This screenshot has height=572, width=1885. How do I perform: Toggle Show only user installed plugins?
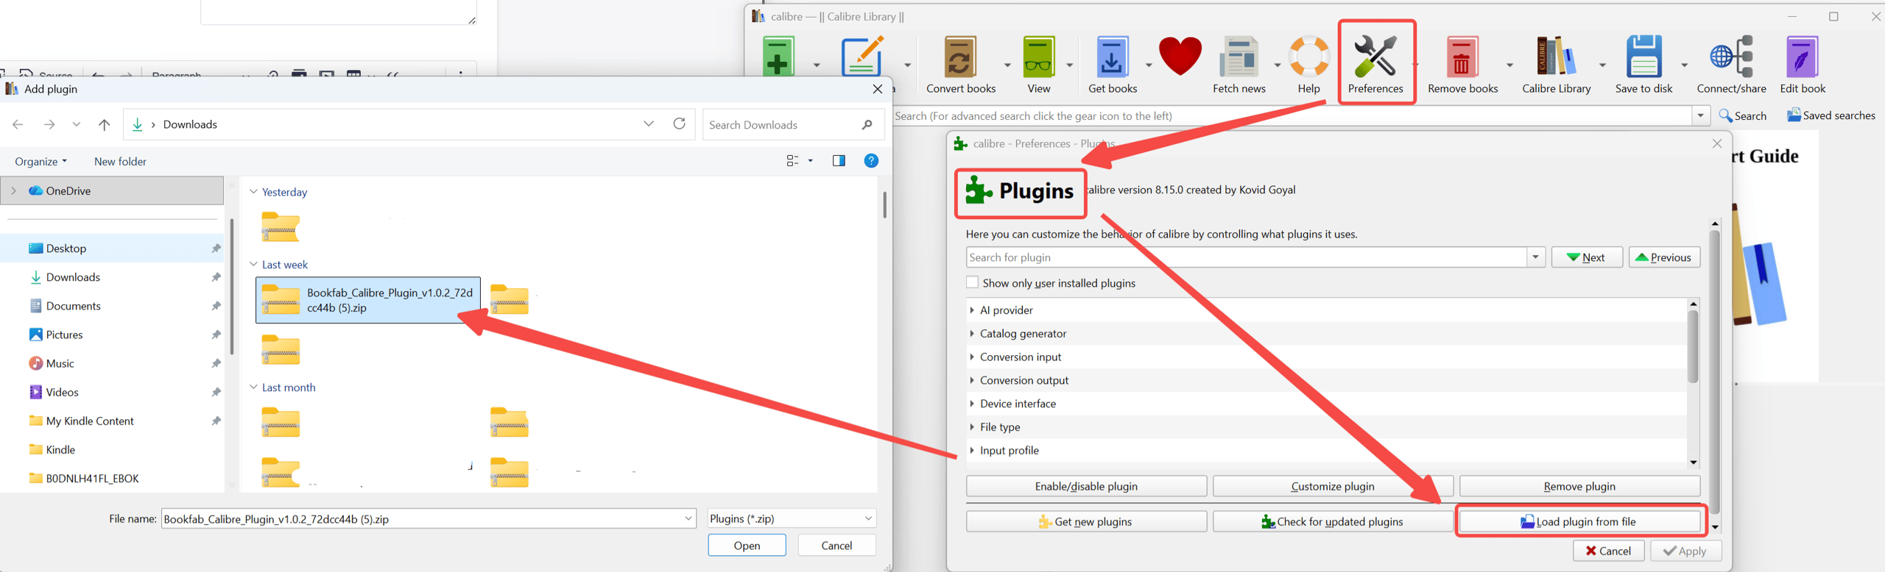(x=972, y=282)
